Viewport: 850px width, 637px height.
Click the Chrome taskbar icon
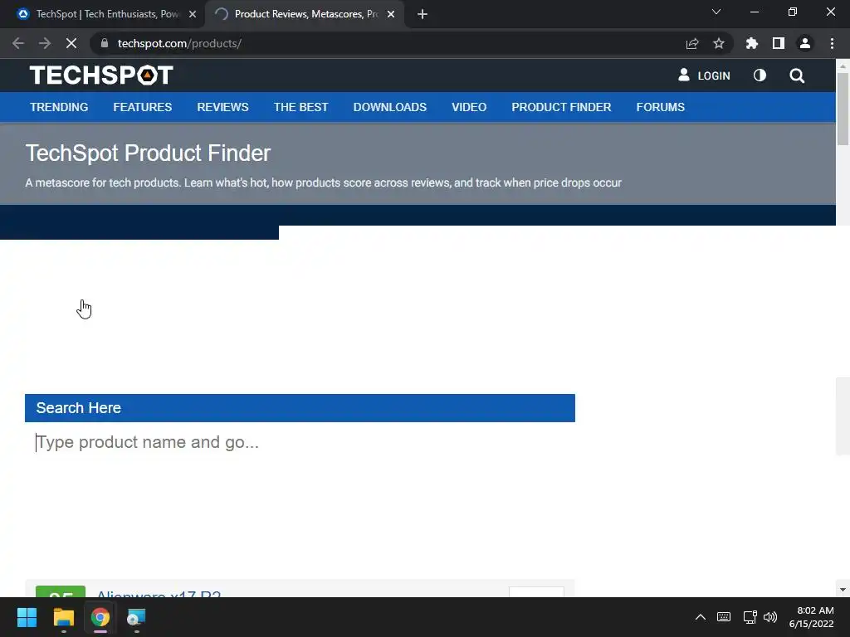[x=100, y=617]
